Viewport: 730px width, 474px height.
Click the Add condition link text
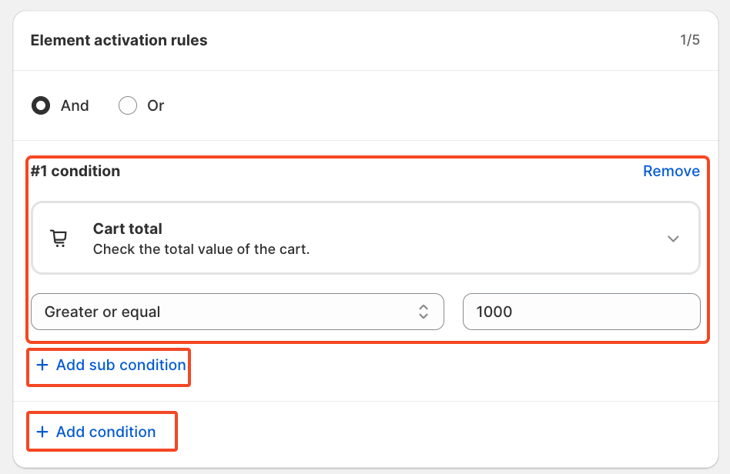tap(106, 432)
